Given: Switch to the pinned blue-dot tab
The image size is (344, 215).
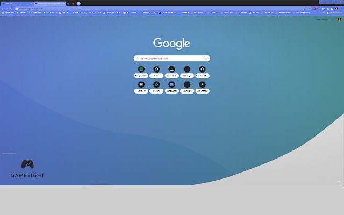Looking at the screenshot, I should [x=68, y=4].
